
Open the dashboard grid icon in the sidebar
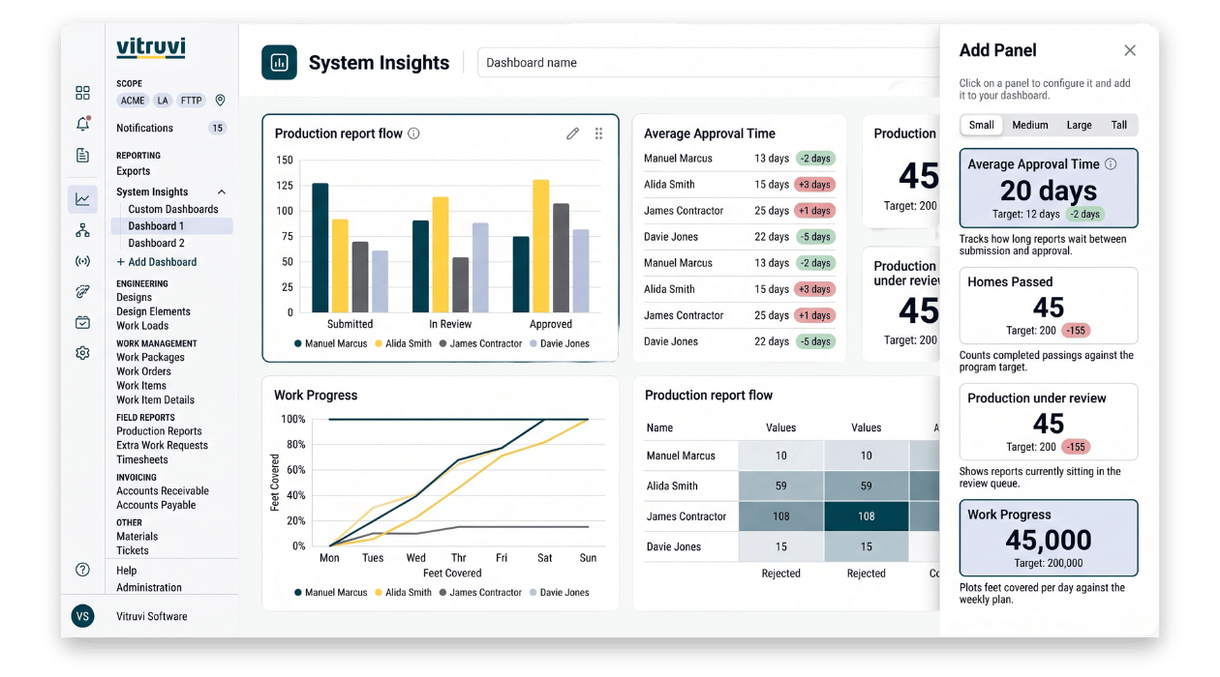82,93
